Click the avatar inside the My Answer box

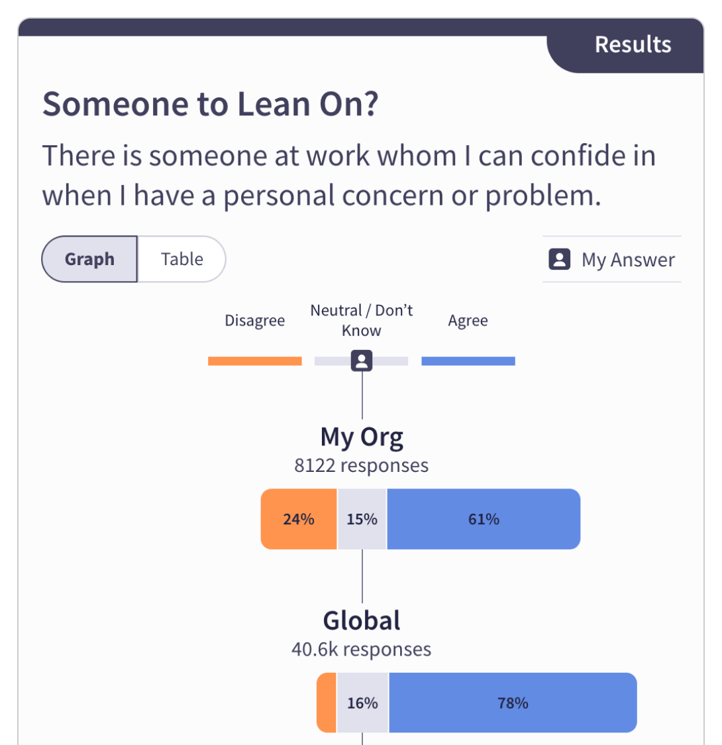(x=560, y=259)
